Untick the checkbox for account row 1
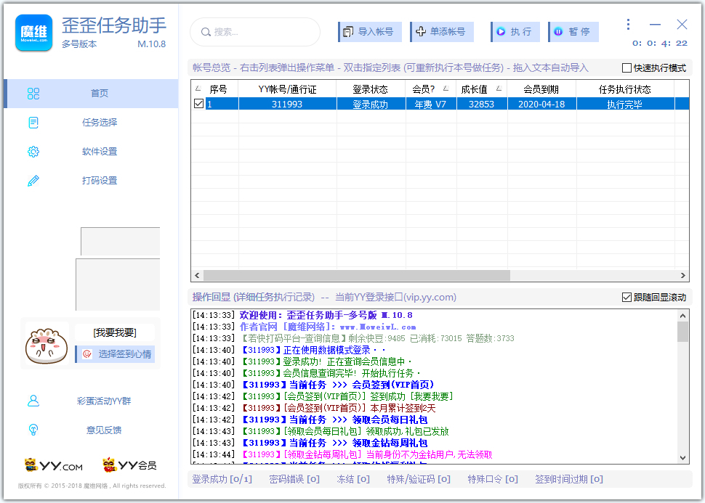 (198, 104)
